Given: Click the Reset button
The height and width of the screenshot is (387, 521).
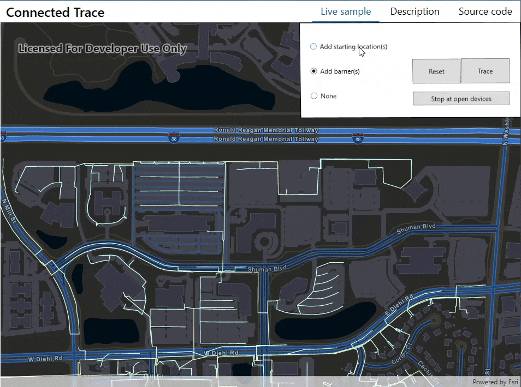Looking at the screenshot, I should [436, 71].
